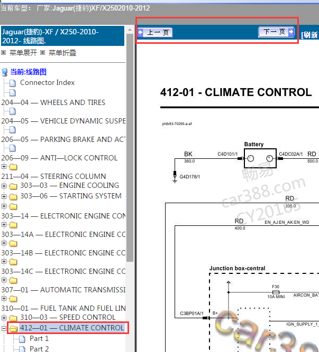319x352 pixels.
Task: Click the folder icon of 310—03 SPEED CONTROL
Action: pyautogui.click(x=13, y=318)
